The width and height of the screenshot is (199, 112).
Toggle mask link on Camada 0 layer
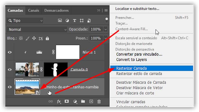tap(41, 69)
